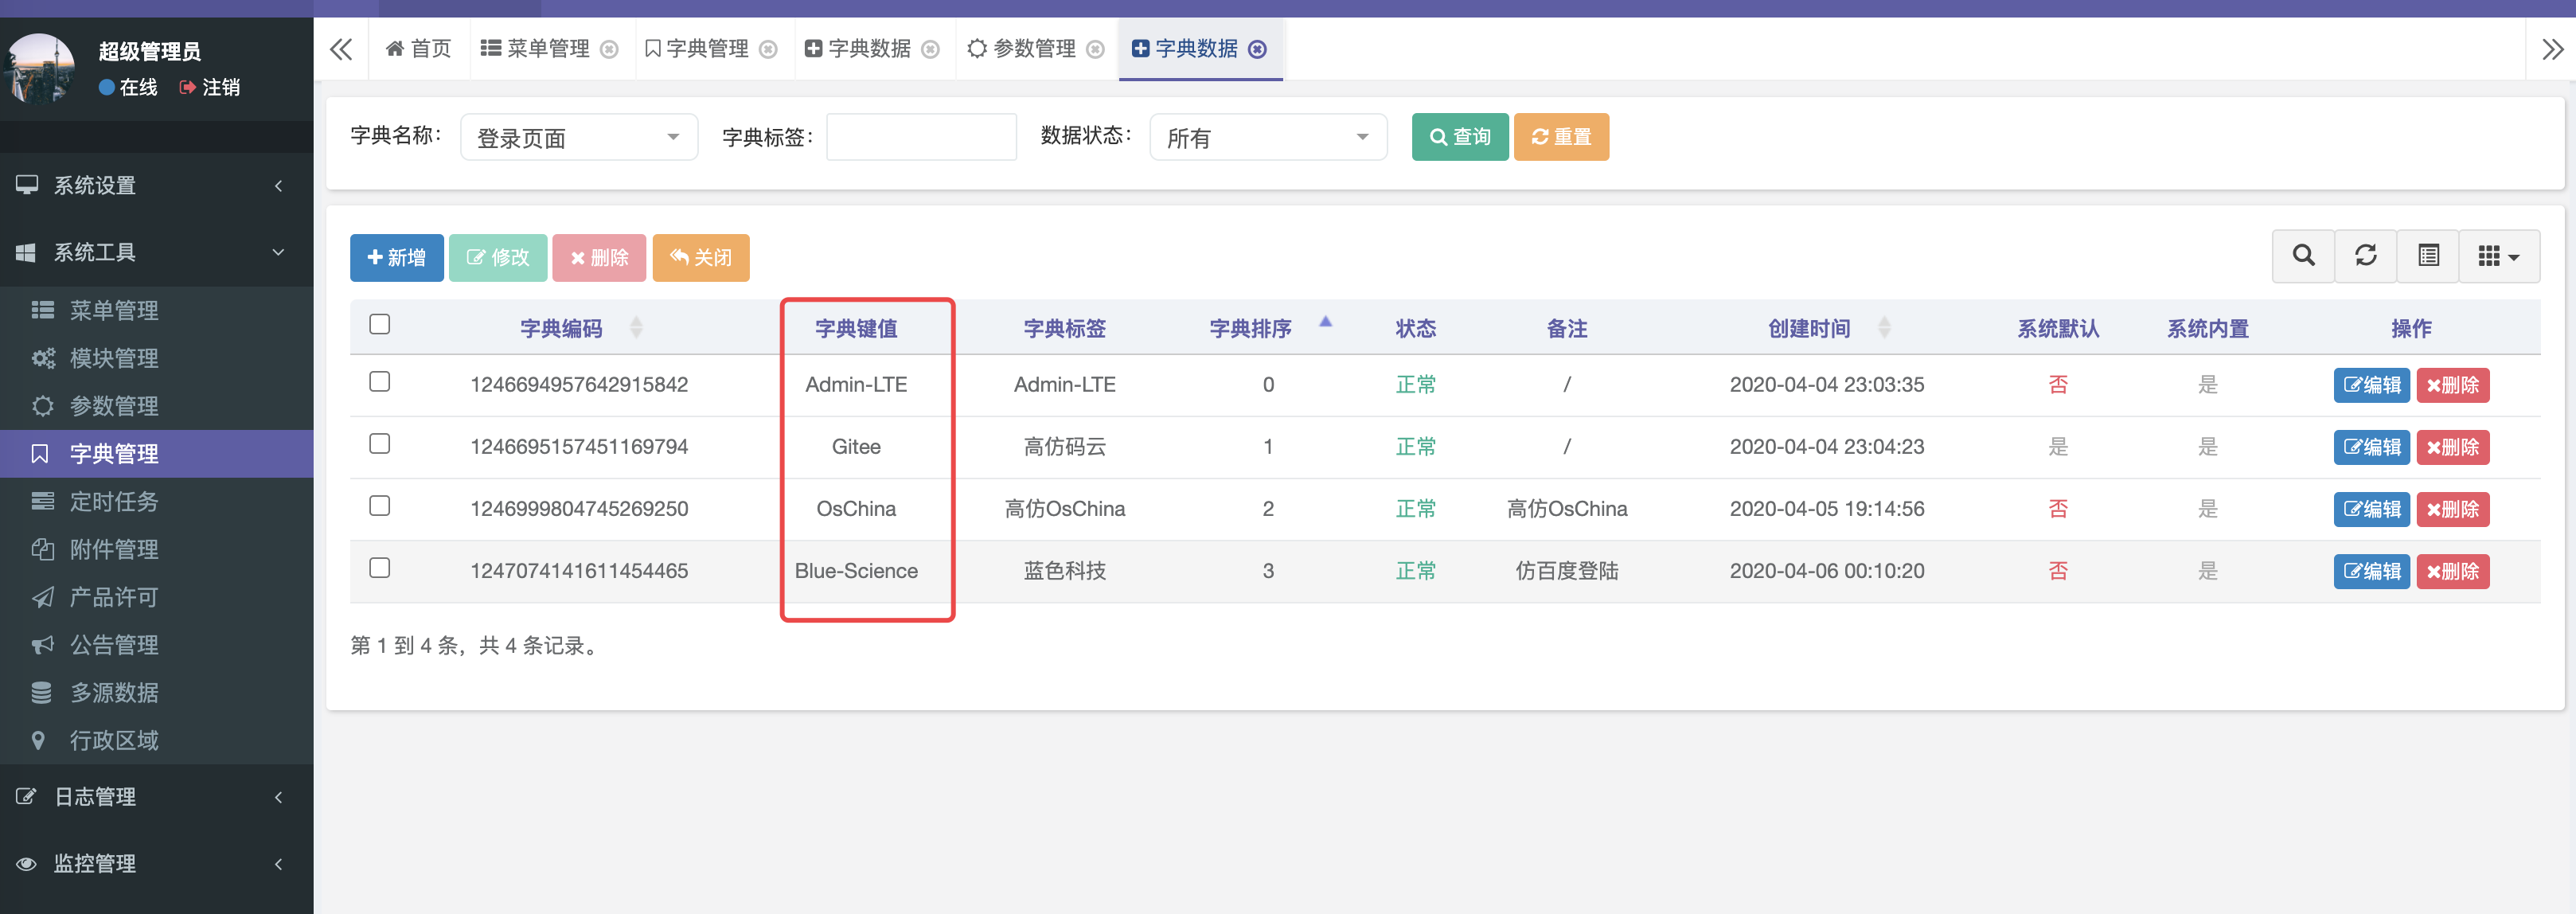The image size is (2576, 914).
Task: Open 定时任务 in the sidebar
Action: click(114, 502)
